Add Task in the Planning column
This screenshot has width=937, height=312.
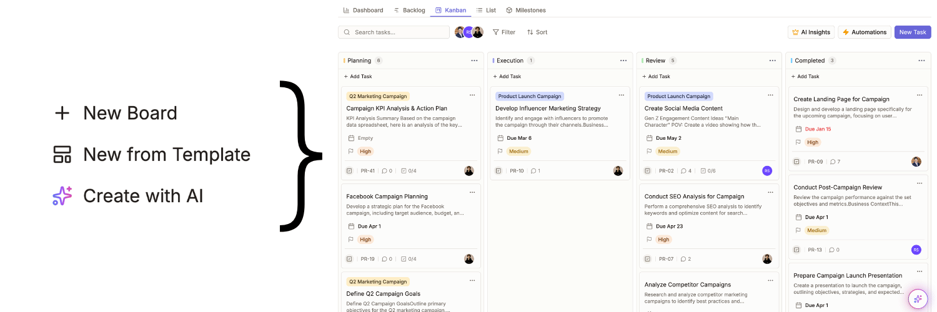tap(358, 76)
